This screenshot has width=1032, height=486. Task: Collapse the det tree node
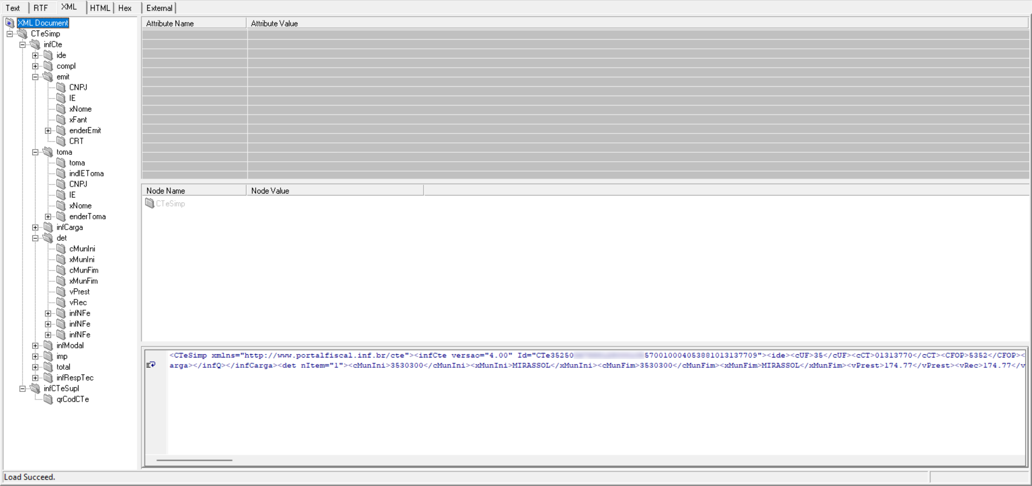click(x=35, y=238)
